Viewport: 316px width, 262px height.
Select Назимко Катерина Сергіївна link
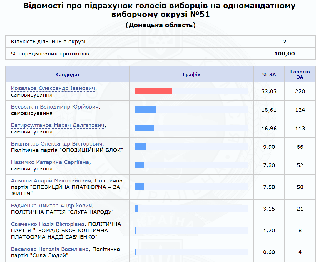[50, 162]
